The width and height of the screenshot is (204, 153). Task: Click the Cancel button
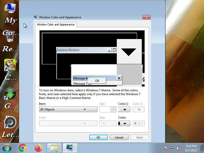pyautogui.click(x=119, y=137)
